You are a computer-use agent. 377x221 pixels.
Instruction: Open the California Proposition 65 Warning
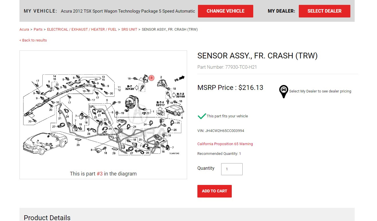[x=225, y=144]
